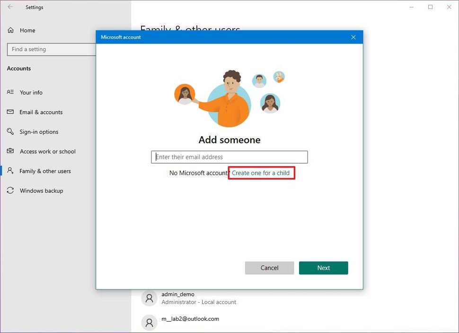This screenshot has width=459, height=333.
Task: Click the admin_demo user avatar icon
Action: click(x=149, y=298)
